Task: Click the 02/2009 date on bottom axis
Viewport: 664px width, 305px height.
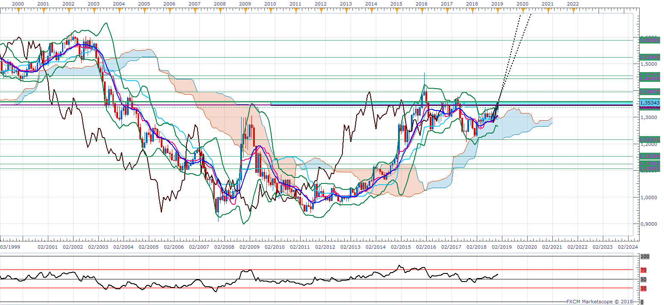Action: coord(249,247)
